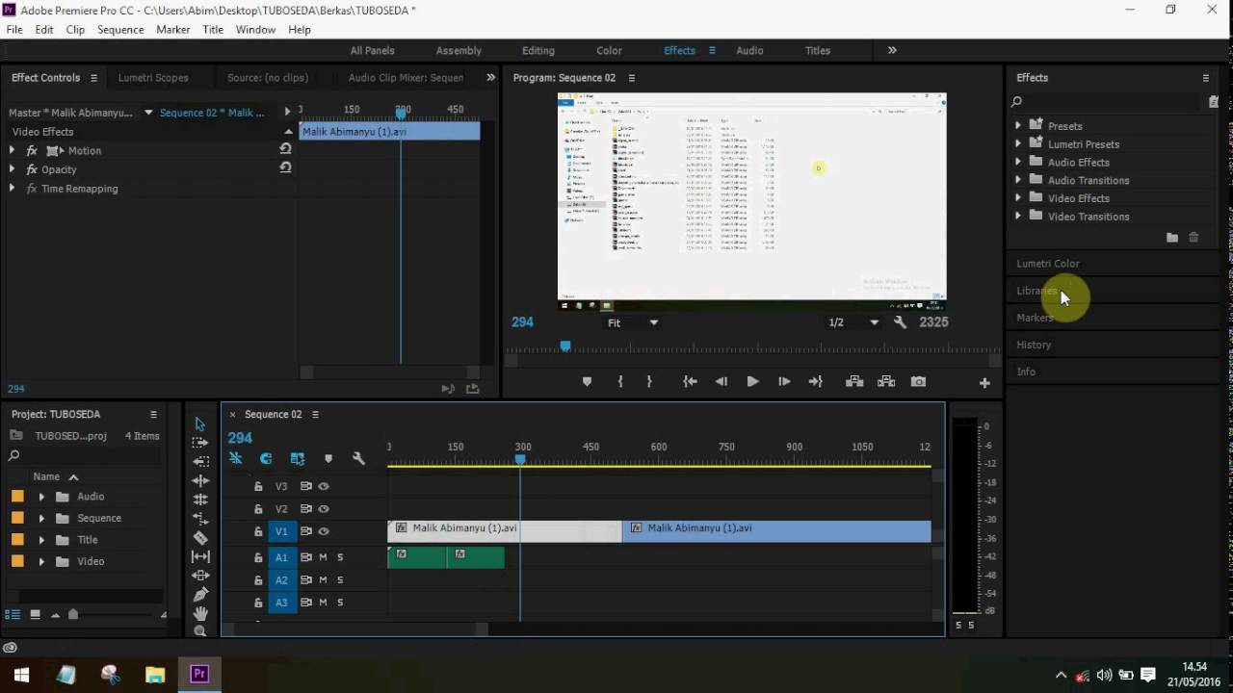
Task: Mute audio track A1
Action: pyautogui.click(x=323, y=557)
